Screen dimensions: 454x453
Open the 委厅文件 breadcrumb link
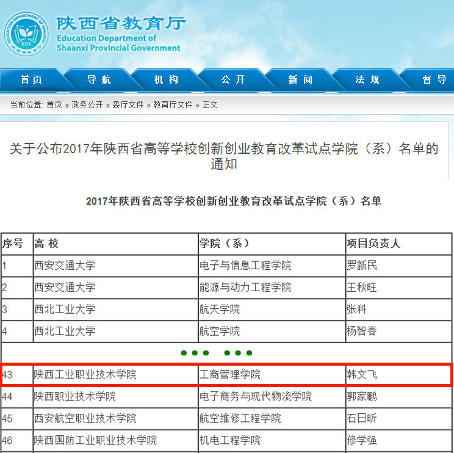[x=128, y=105]
